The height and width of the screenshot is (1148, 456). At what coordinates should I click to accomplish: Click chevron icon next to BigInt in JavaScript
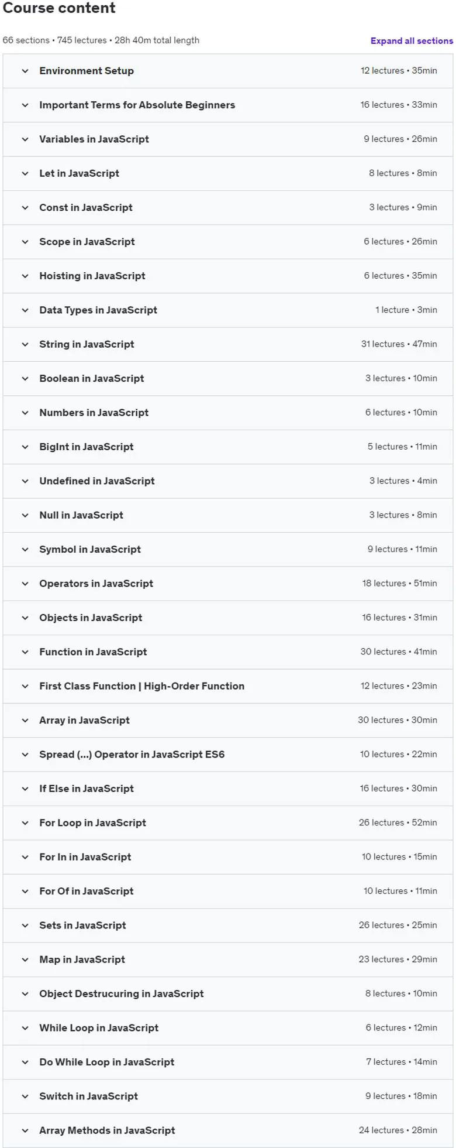coord(25,447)
